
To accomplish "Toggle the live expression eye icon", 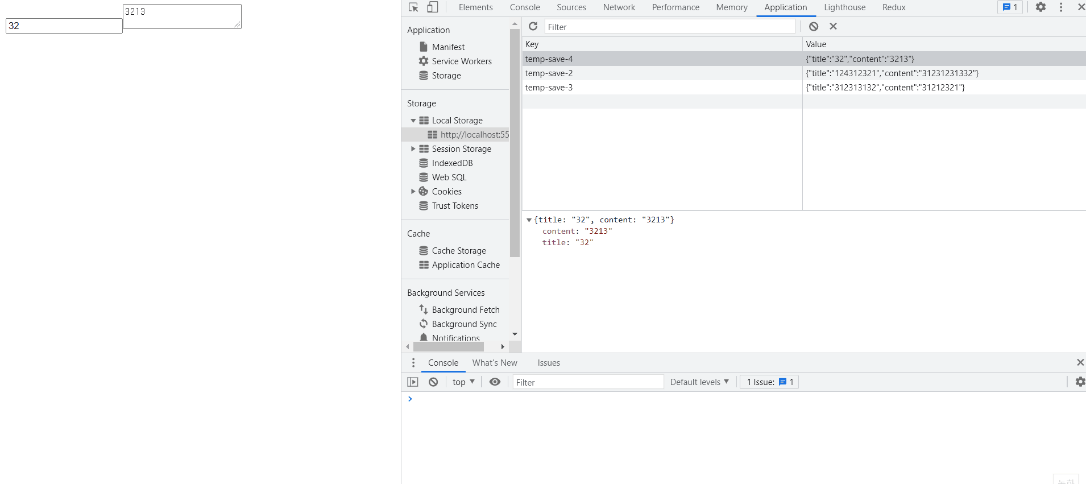I will click(x=495, y=382).
